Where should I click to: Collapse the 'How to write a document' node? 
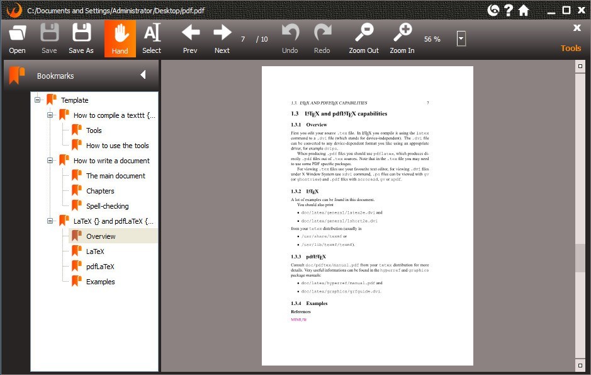coord(50,160)
